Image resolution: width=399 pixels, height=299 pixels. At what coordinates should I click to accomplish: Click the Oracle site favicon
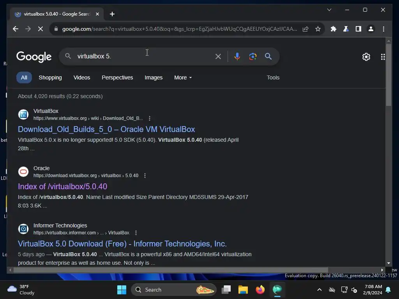[23, 172]
